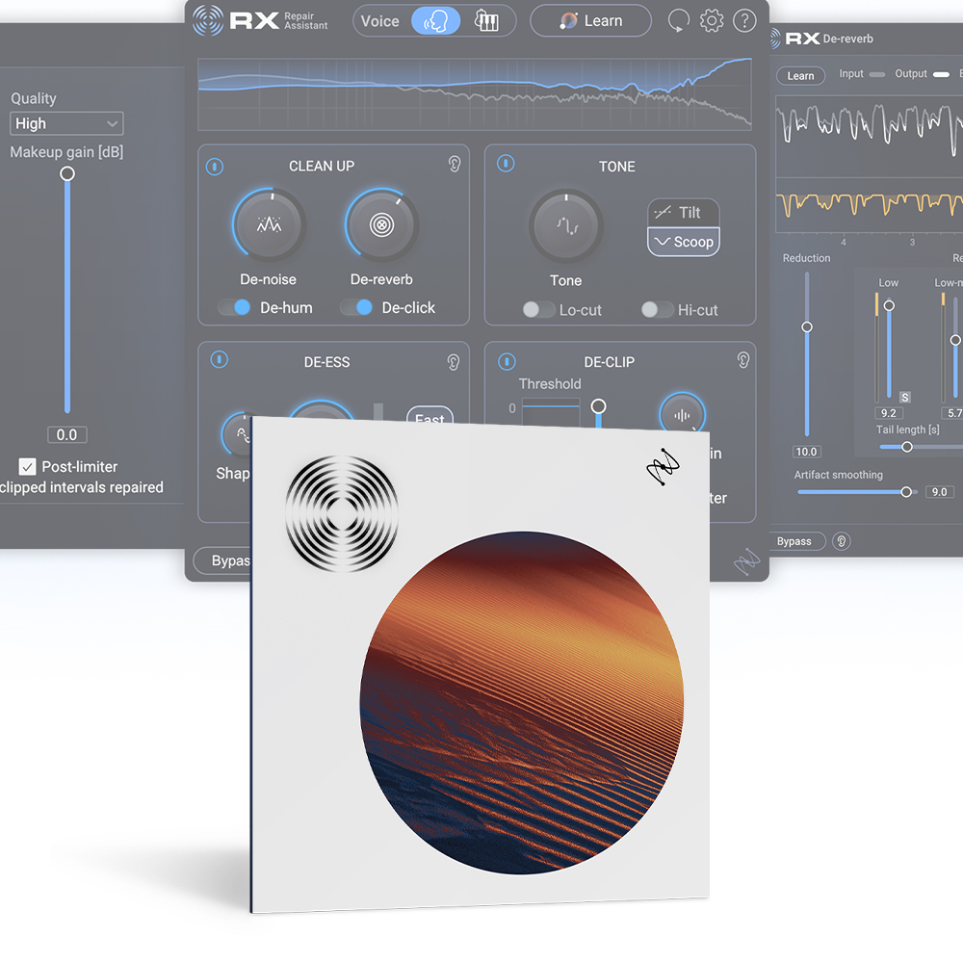Click the spectrum display in Repair Assistant

[475, 94]
